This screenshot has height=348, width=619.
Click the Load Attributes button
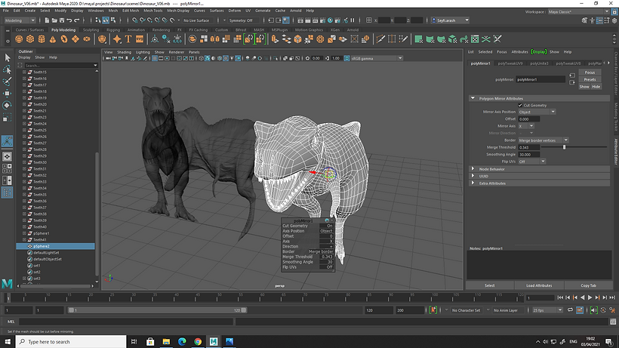pos(539,285)
